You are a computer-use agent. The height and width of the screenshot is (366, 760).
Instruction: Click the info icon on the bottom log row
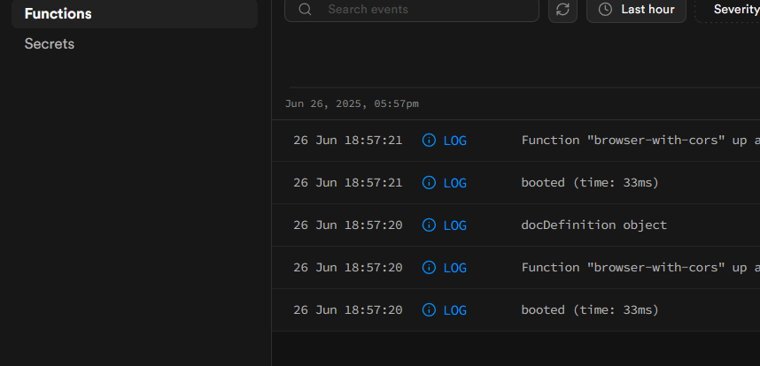tap(429, 310)
